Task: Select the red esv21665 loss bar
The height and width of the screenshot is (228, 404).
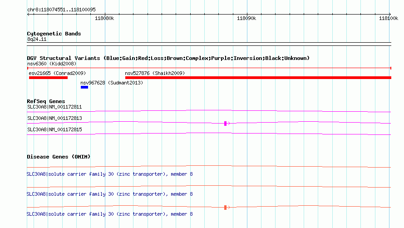Action: (48, 78)
